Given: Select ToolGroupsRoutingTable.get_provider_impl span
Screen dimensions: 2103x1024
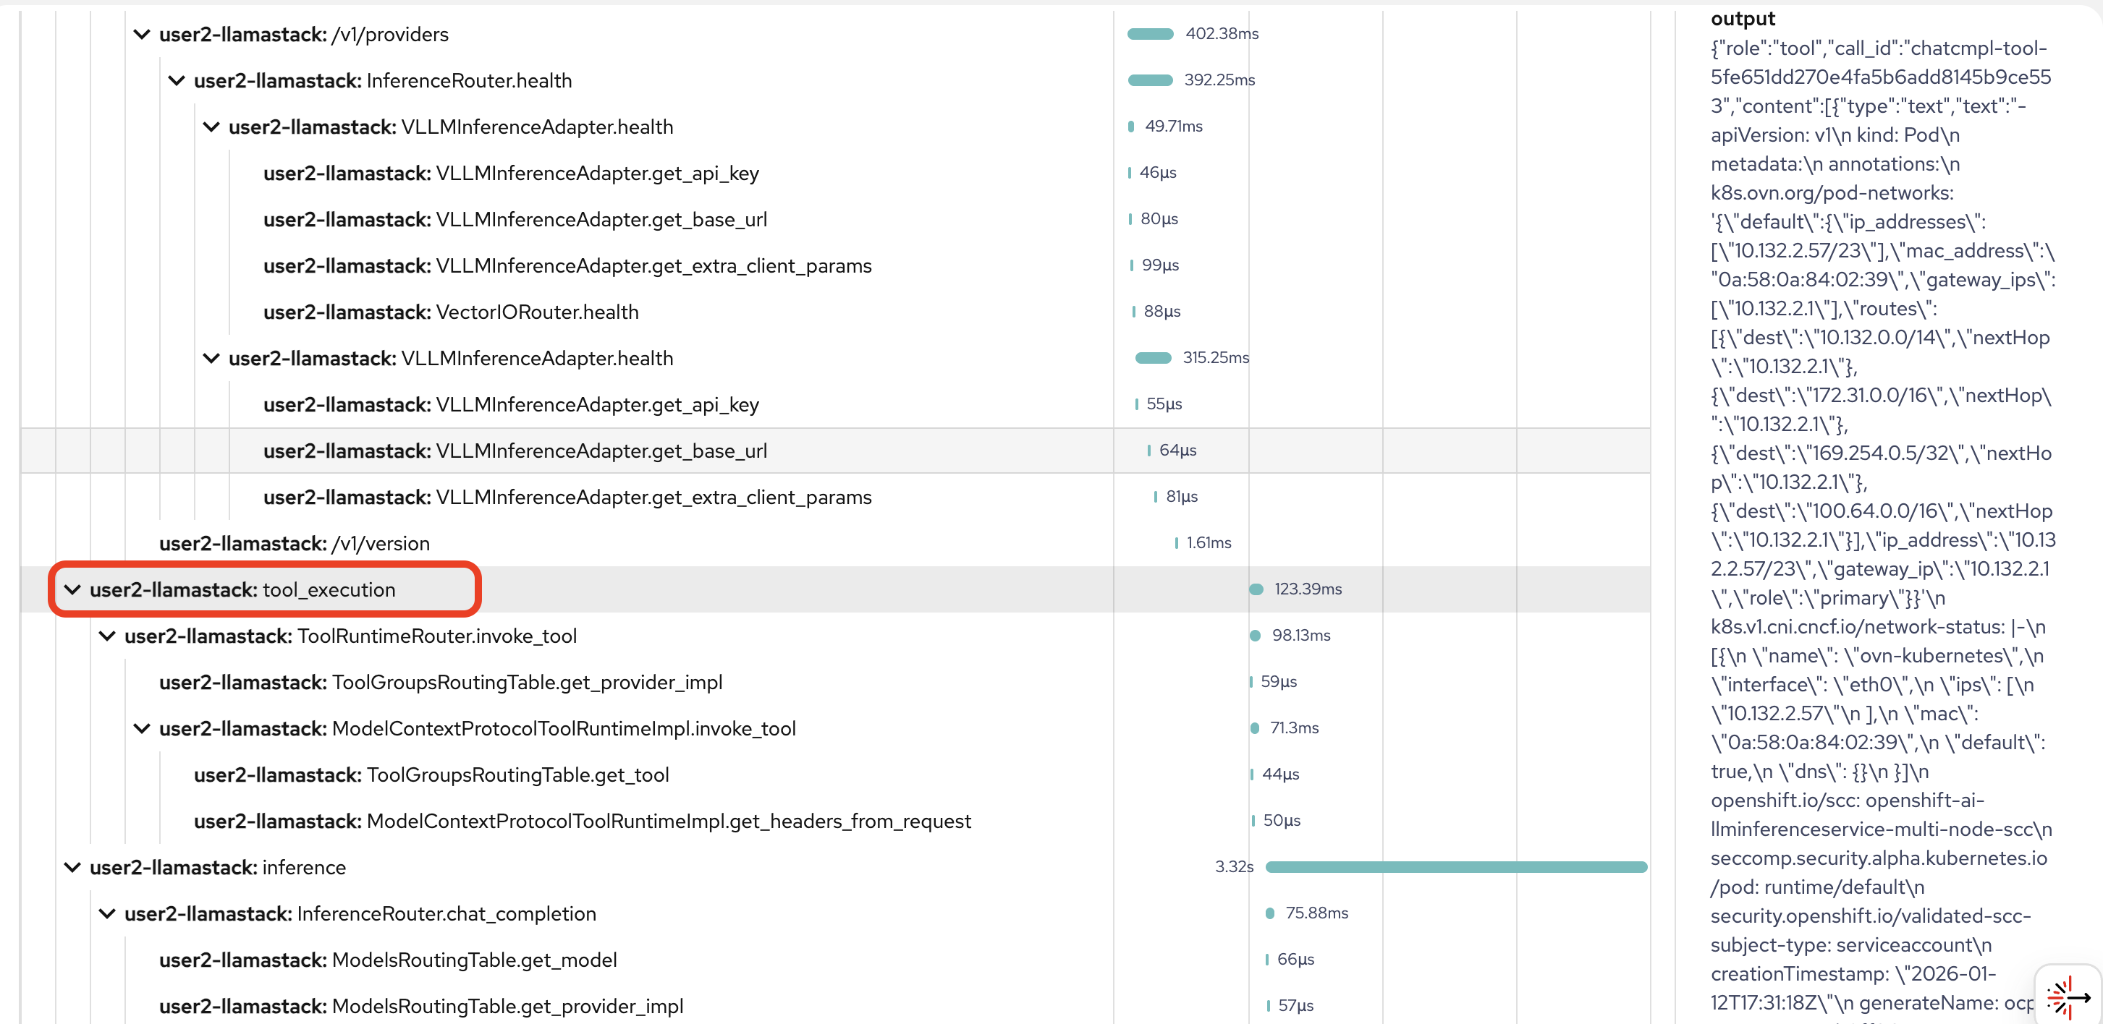Looking at the screenshot, I should (441, 682).
